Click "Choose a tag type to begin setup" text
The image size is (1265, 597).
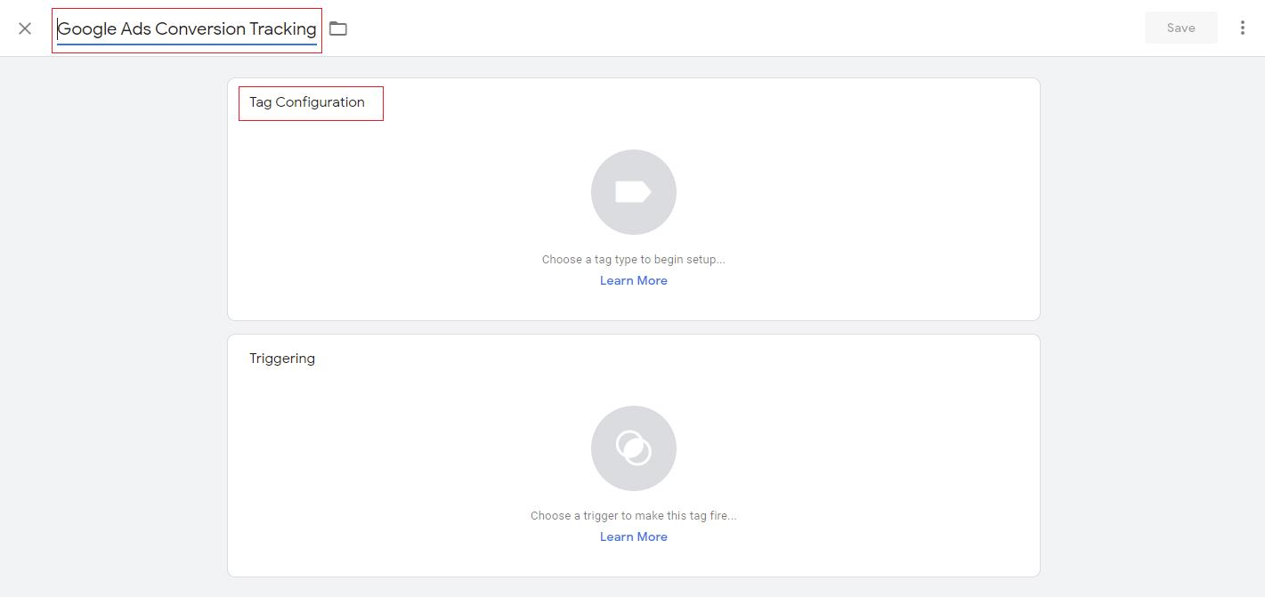633,260
